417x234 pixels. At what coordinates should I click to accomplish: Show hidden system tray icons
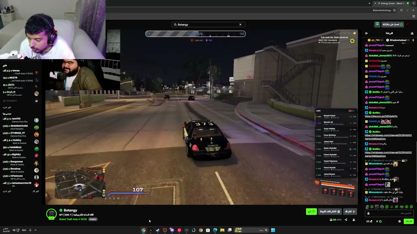(x=36, y=230)
